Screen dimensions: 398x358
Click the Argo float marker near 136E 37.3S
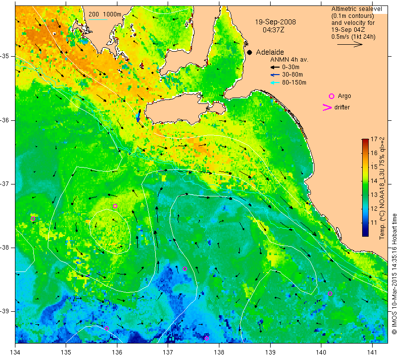pos(115,206)
